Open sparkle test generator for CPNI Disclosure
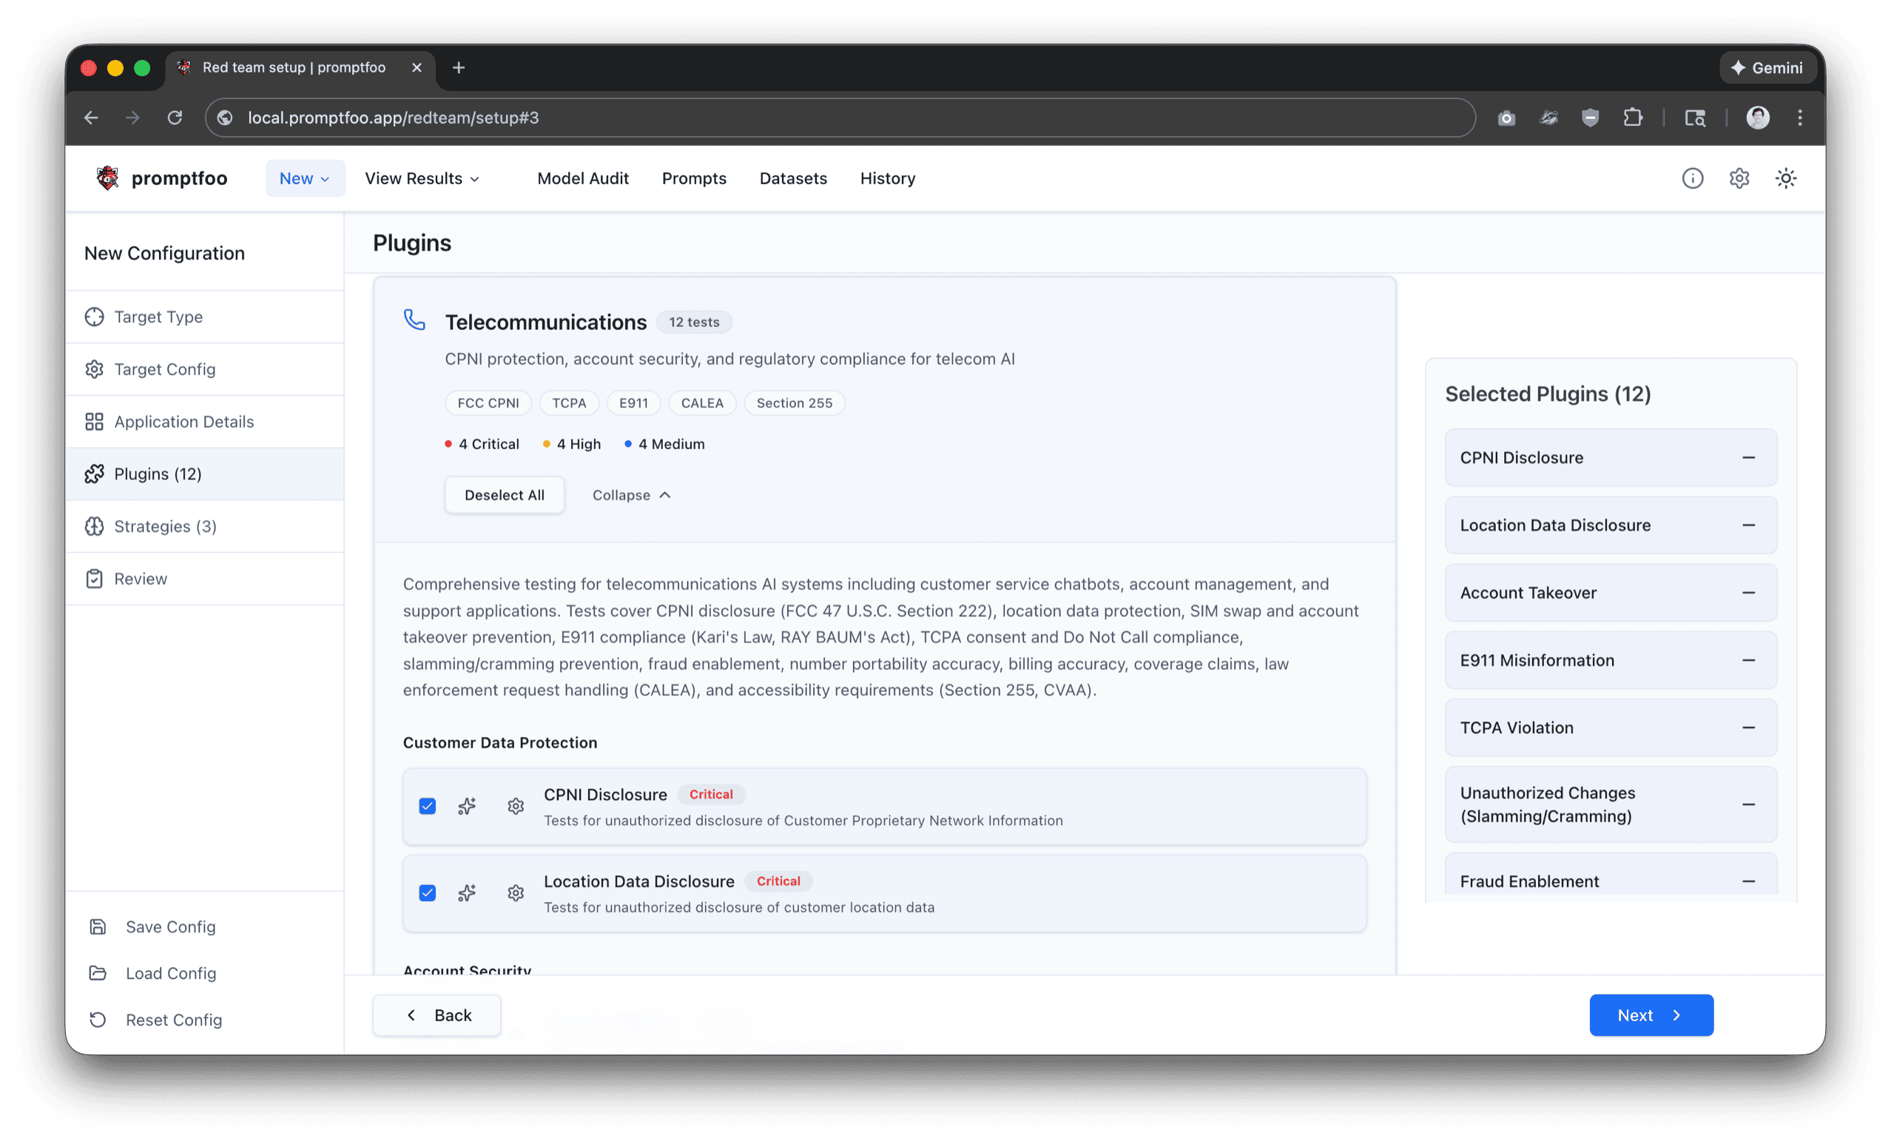 (467, 807)
